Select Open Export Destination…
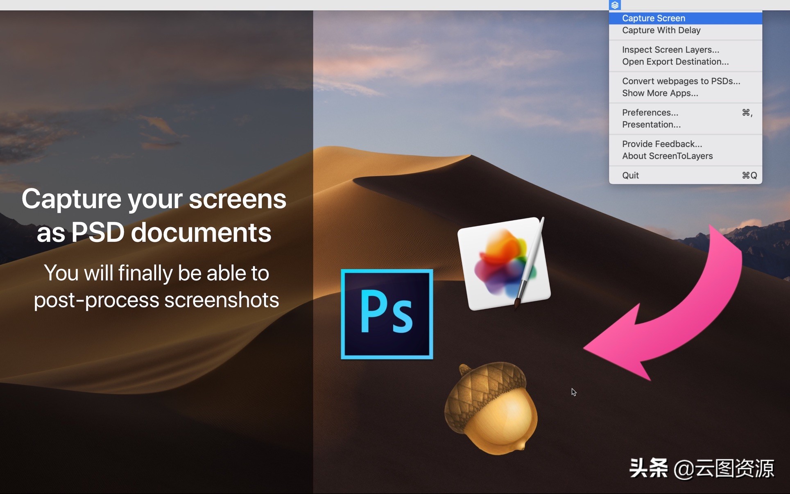790x494 pixels. 686,62
